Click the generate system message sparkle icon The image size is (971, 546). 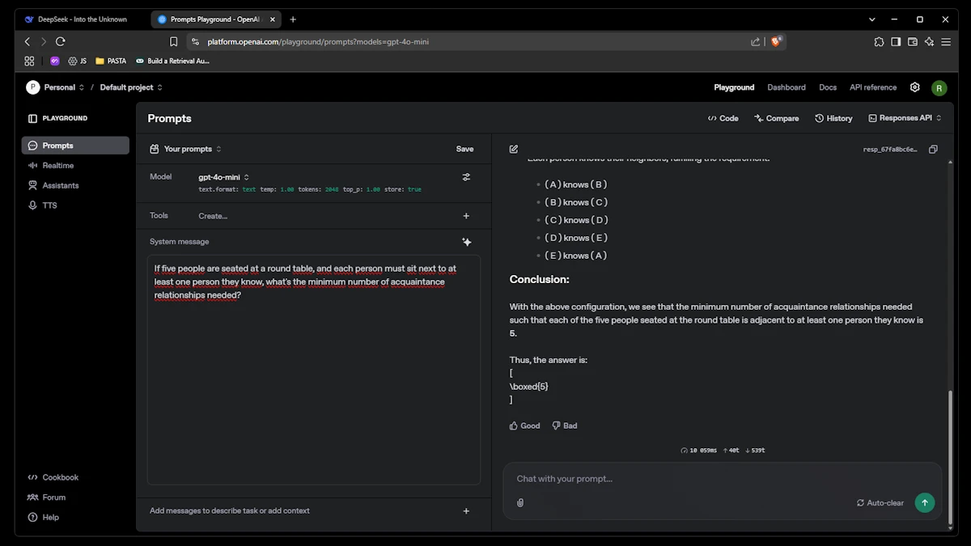(466, 242)
